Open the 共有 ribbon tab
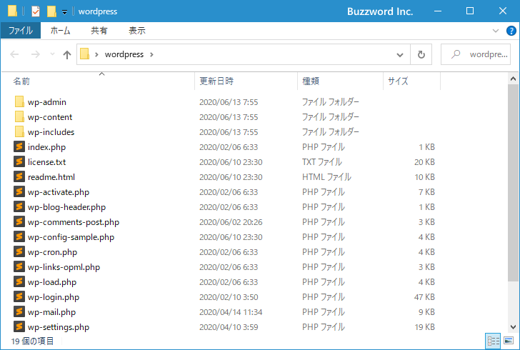The image size is (520, 350). [x=99, y=31]
